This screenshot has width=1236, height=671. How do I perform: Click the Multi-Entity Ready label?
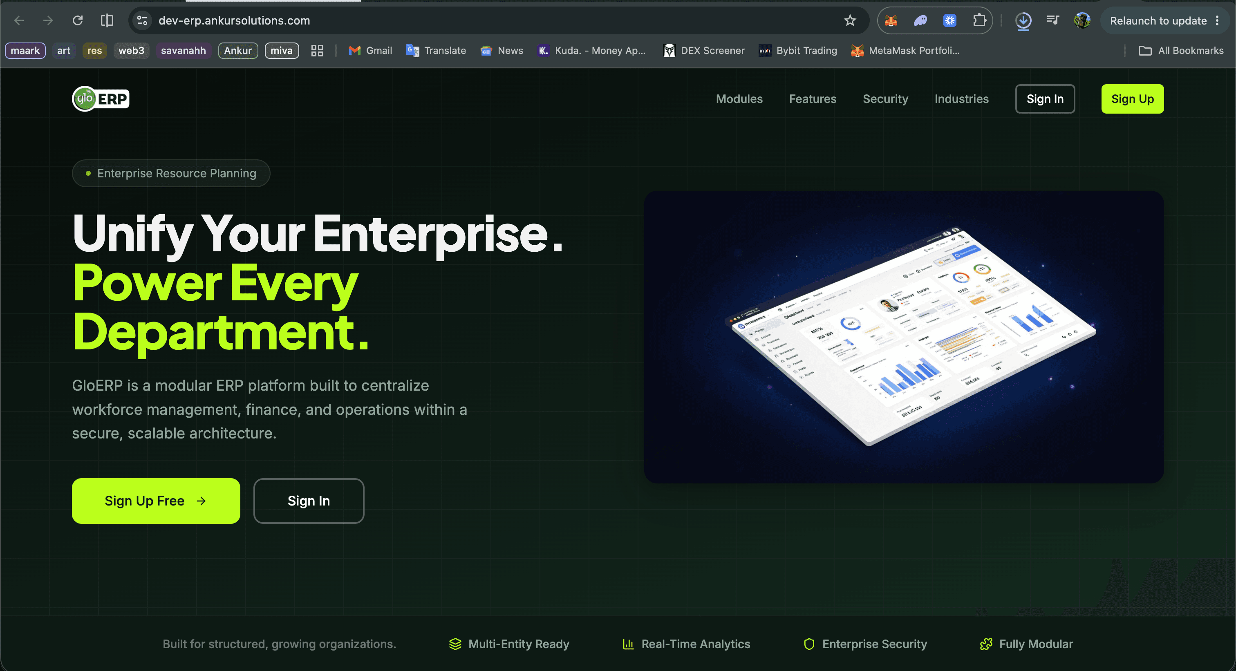(519, 644)
